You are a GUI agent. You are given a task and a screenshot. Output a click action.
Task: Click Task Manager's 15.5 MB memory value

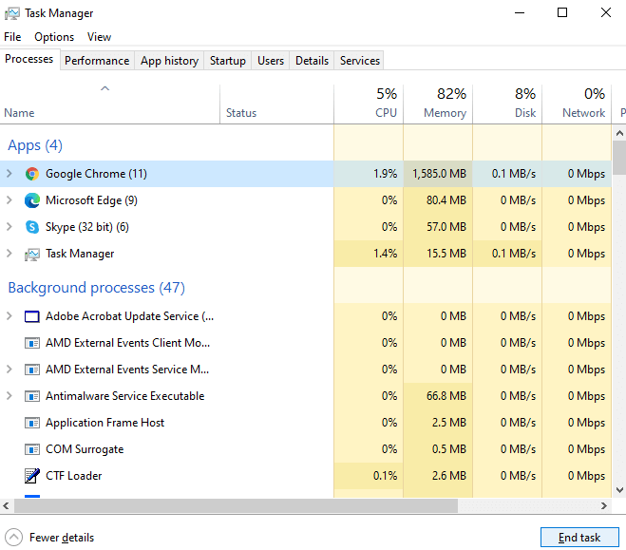(446, 254)
